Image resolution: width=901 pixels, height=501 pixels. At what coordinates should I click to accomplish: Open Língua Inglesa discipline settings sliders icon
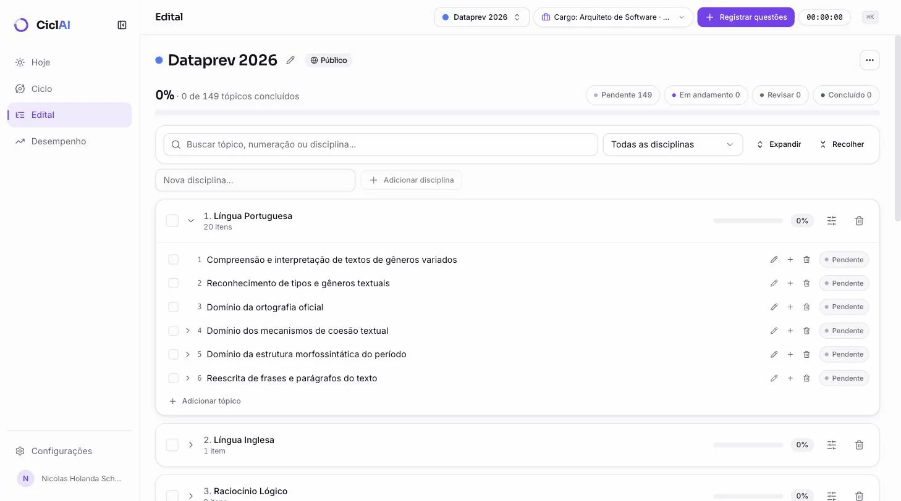831,445
